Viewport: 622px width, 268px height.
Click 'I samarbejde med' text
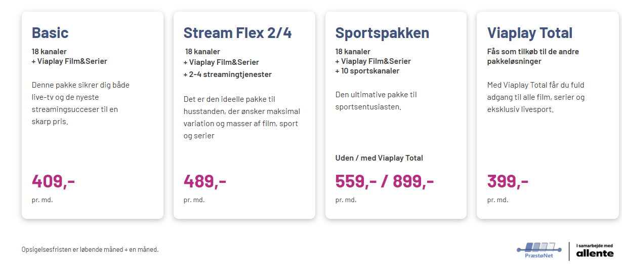(x=594, y=245)
